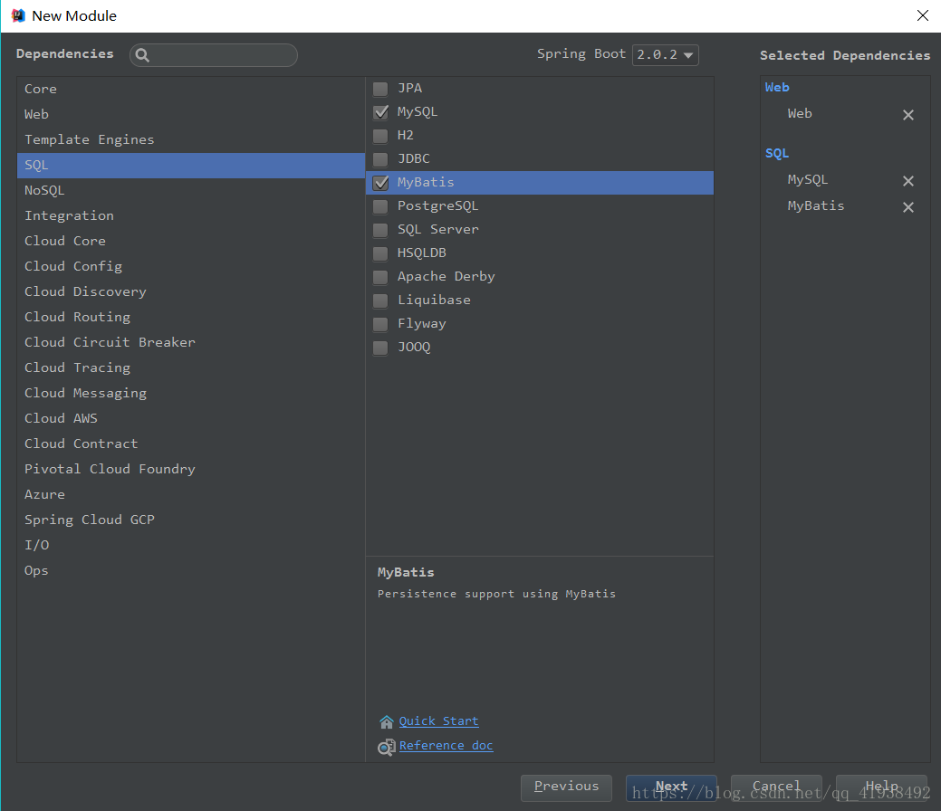Viewport: 941px width, 811px height.
Task: Select the Cloud Config category
Action: 191,266
